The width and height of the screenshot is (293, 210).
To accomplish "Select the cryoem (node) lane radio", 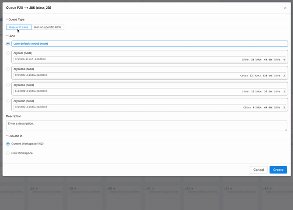I will [x=8, y=53].
